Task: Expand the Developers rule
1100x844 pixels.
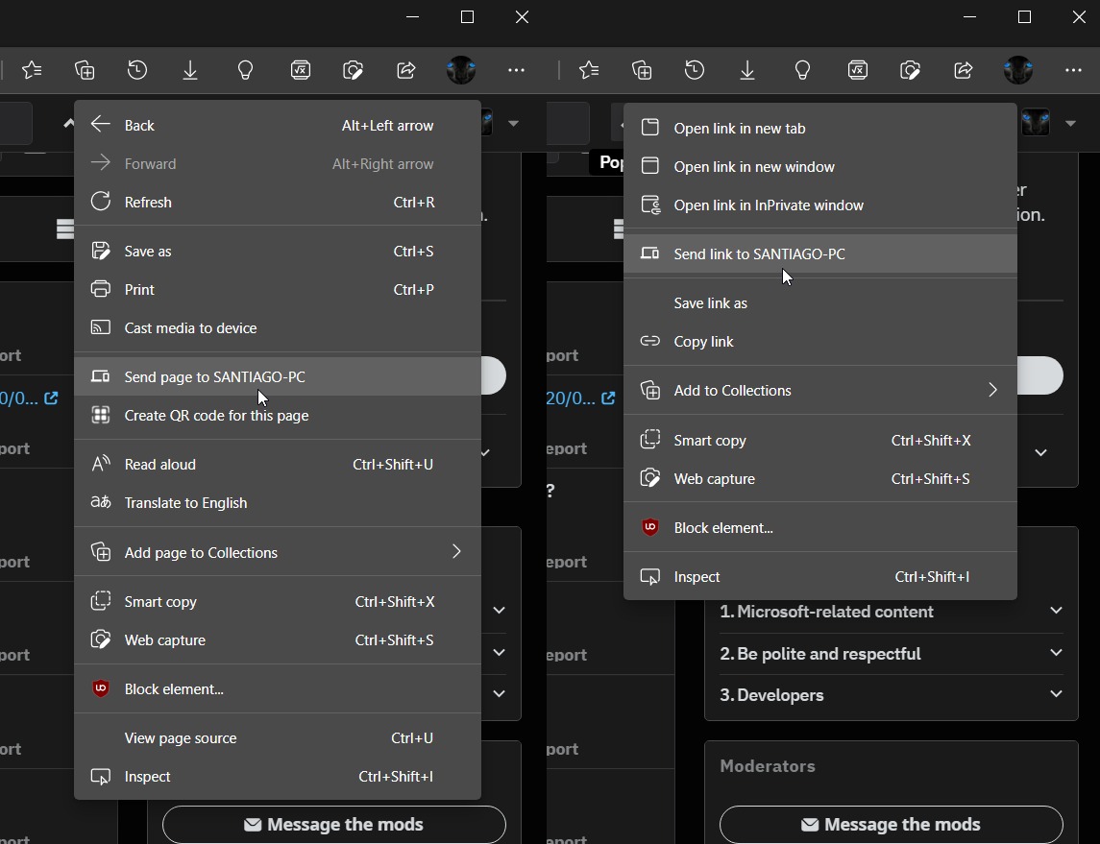Action: pyautogui.click(x=891, y=695)
